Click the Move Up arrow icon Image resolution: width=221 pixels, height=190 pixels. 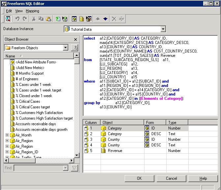[98, 19]
